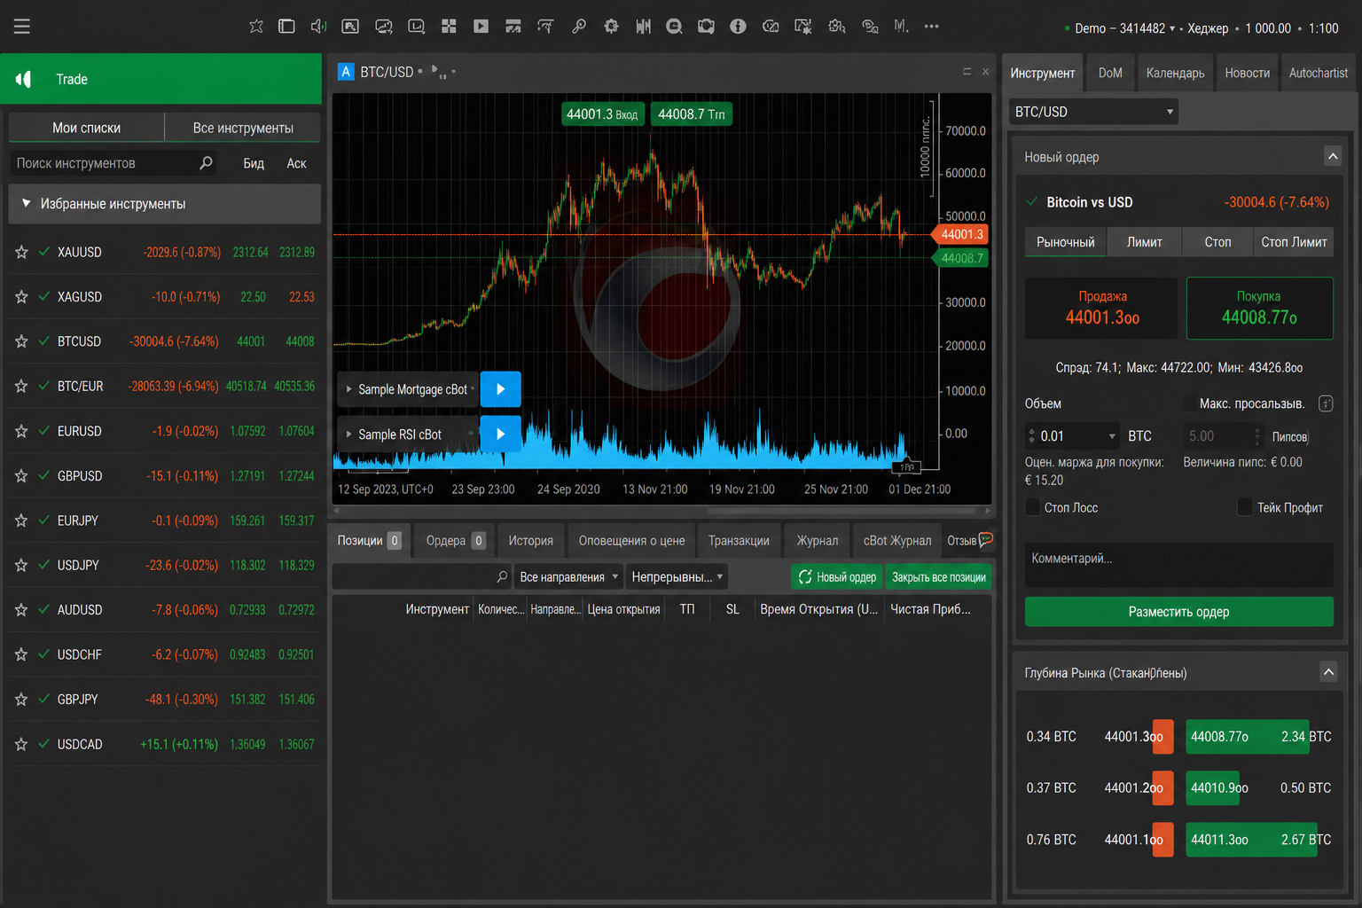Click the red 44001.3 price axis marker
Viewport: 1362px width, 908px height.
click(960, 234)
